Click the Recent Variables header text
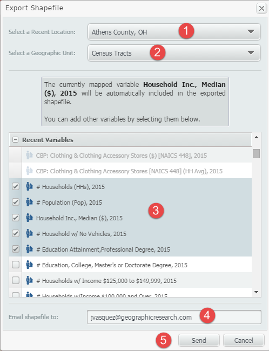The height and width of the screenshot is (351, 269). click(x=48, y=140)
